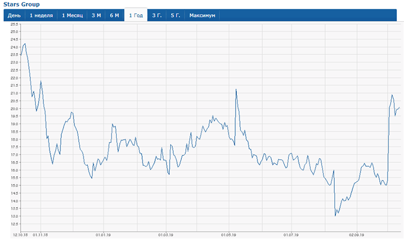
Task: Click the 01.01.19 date label
Action: tap(103, 234)
